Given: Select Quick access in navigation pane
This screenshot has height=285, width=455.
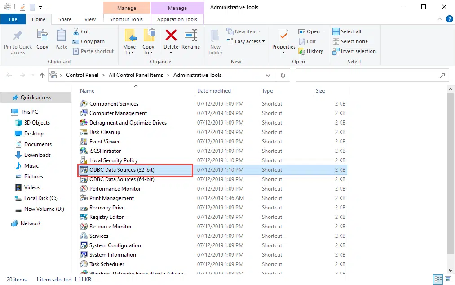Looking at the screenshot, I should pos(35,98).
